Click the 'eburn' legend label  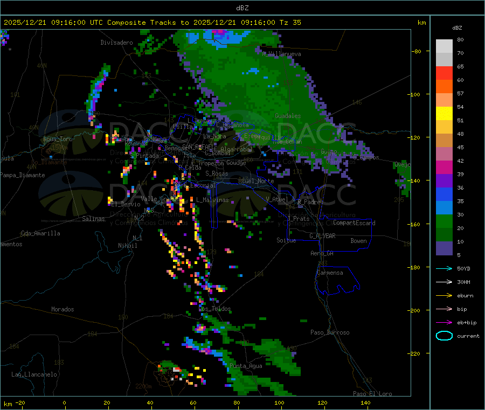(465, 296)
